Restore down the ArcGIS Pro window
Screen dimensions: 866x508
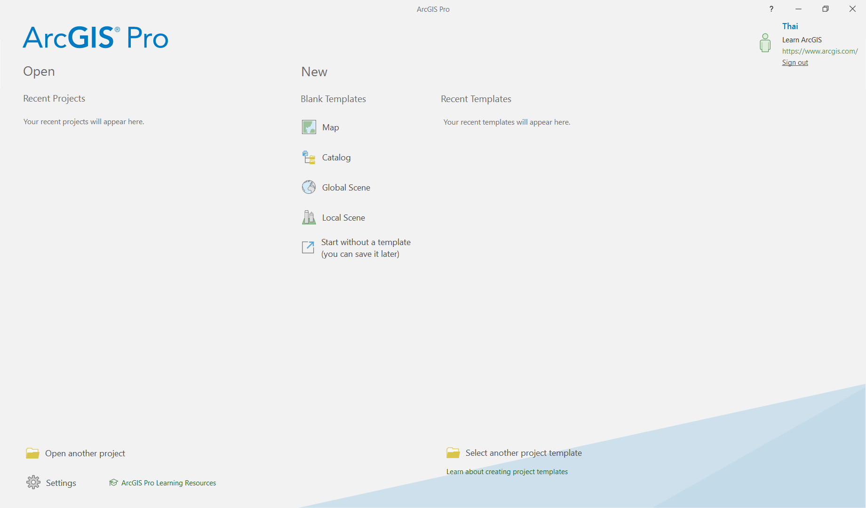click(x=826, y=9)
